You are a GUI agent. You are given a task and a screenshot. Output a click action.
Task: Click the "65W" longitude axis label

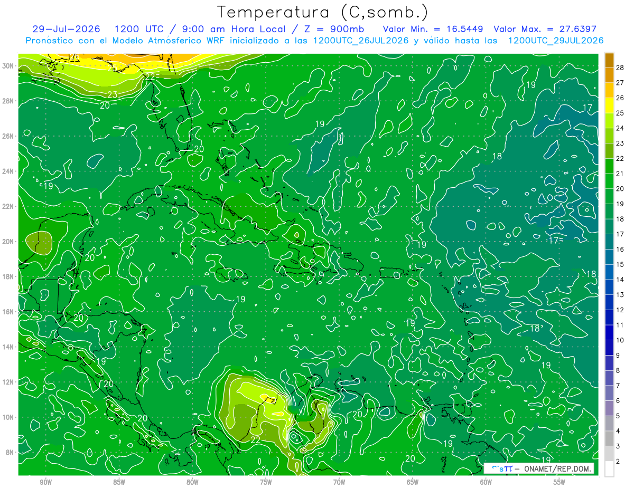point(413,482)
